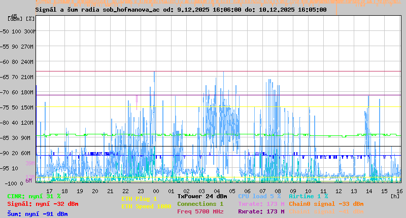
Task: Click the Connections 1 legend entry
Action: coord(200,204)
